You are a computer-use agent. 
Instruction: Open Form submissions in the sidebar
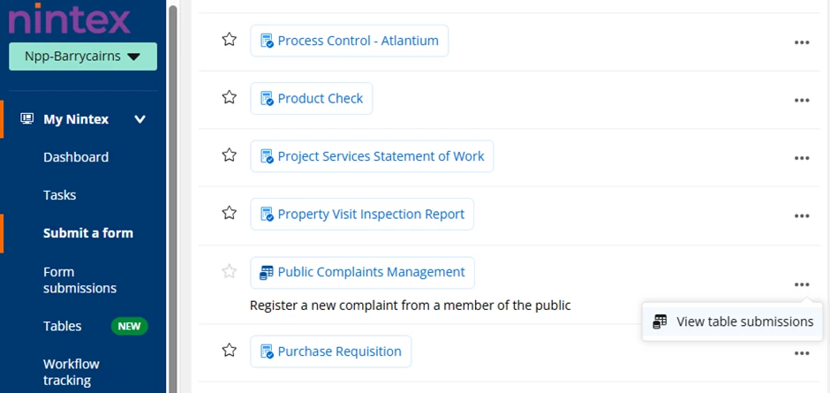click(x=80, y=280)
